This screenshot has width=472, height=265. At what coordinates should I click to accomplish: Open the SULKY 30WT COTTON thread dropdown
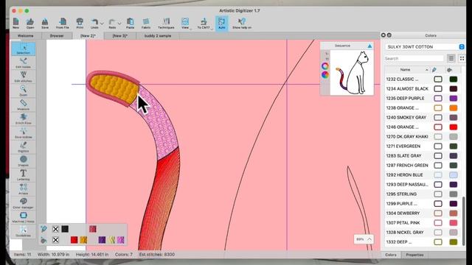(425, 47)
